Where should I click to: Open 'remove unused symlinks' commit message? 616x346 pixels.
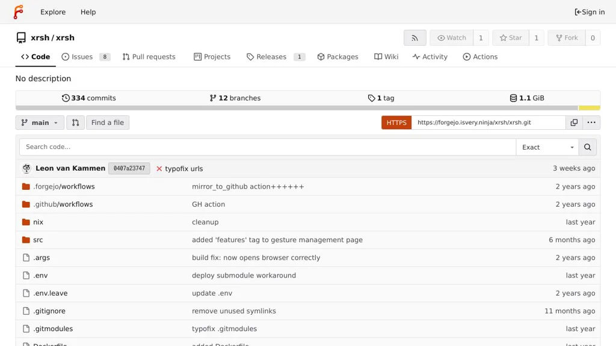tap(234, 311)
